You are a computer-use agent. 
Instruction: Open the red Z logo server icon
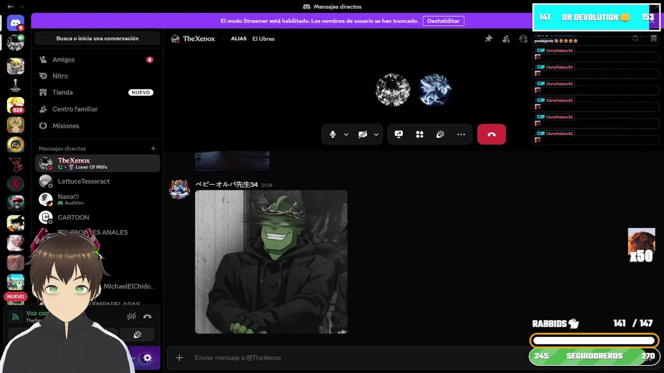pos(16,164)
